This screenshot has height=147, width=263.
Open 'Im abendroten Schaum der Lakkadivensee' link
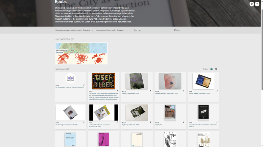[70, 88]
